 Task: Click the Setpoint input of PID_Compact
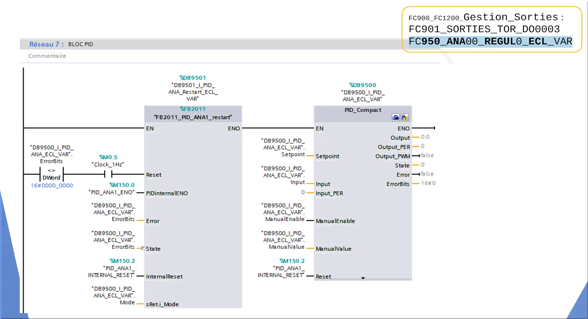(x=327, y=156)
